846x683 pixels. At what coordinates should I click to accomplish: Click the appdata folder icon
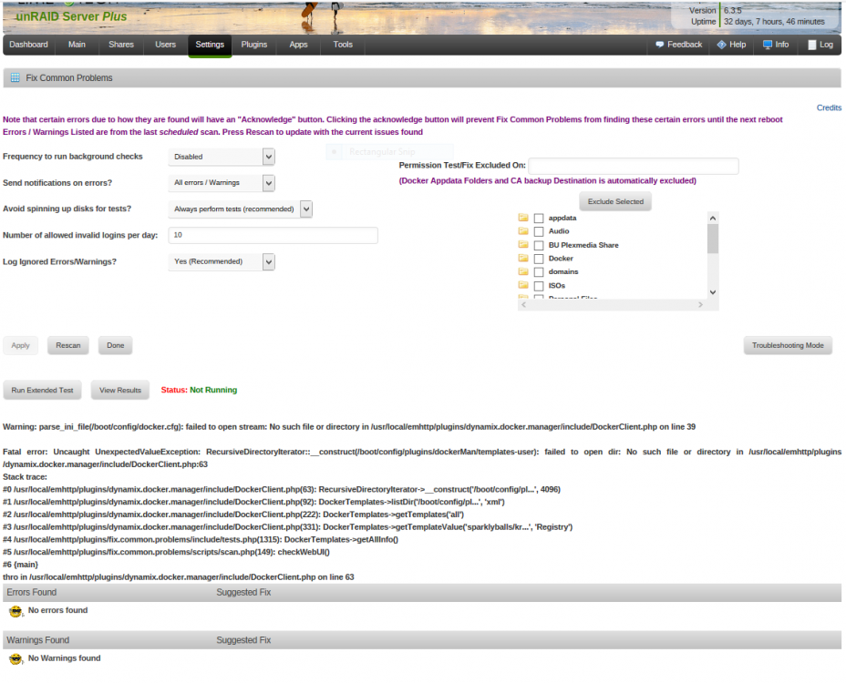pos(523,218)
